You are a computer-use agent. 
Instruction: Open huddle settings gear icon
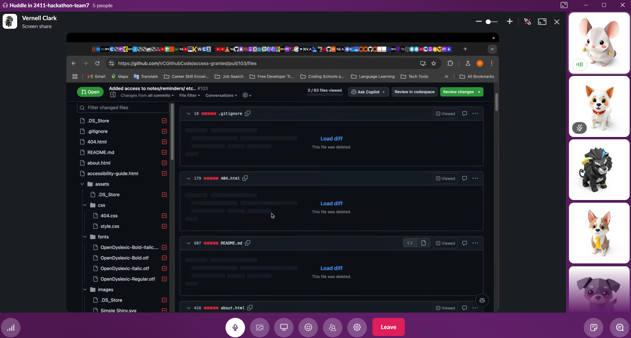[x=357, y=327]
